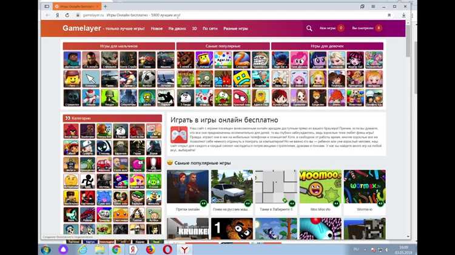
Task: Open the browser hamburger menu
Action: point(373,6)
